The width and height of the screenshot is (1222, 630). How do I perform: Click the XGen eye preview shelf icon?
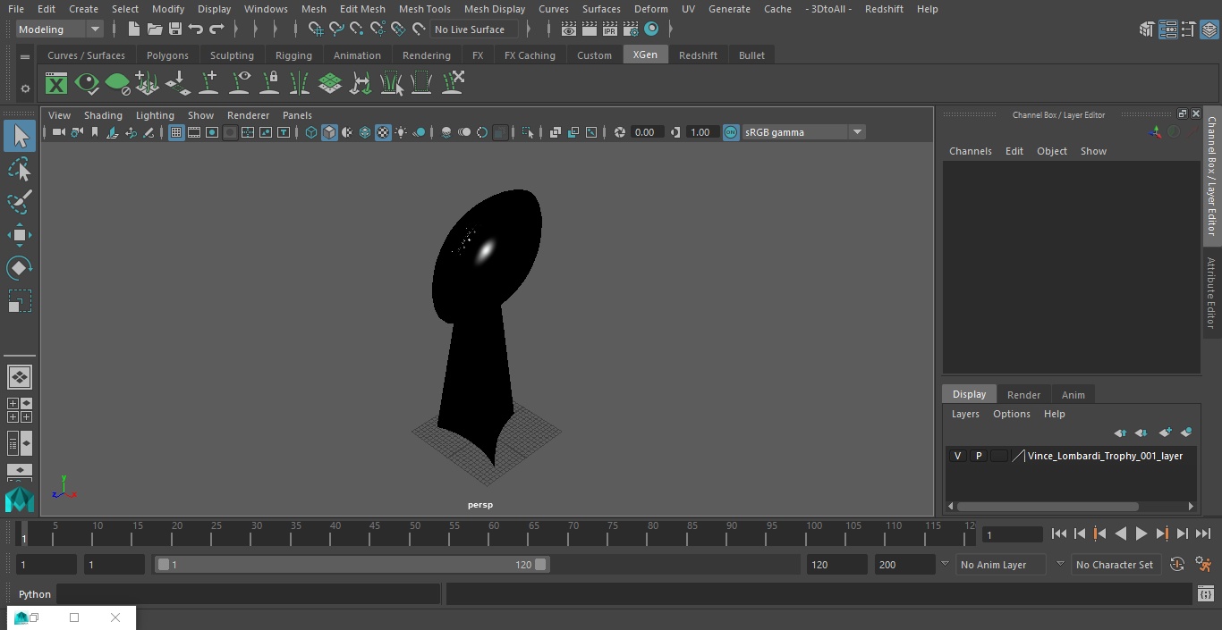pyautogui.click(x=87, y=84)
